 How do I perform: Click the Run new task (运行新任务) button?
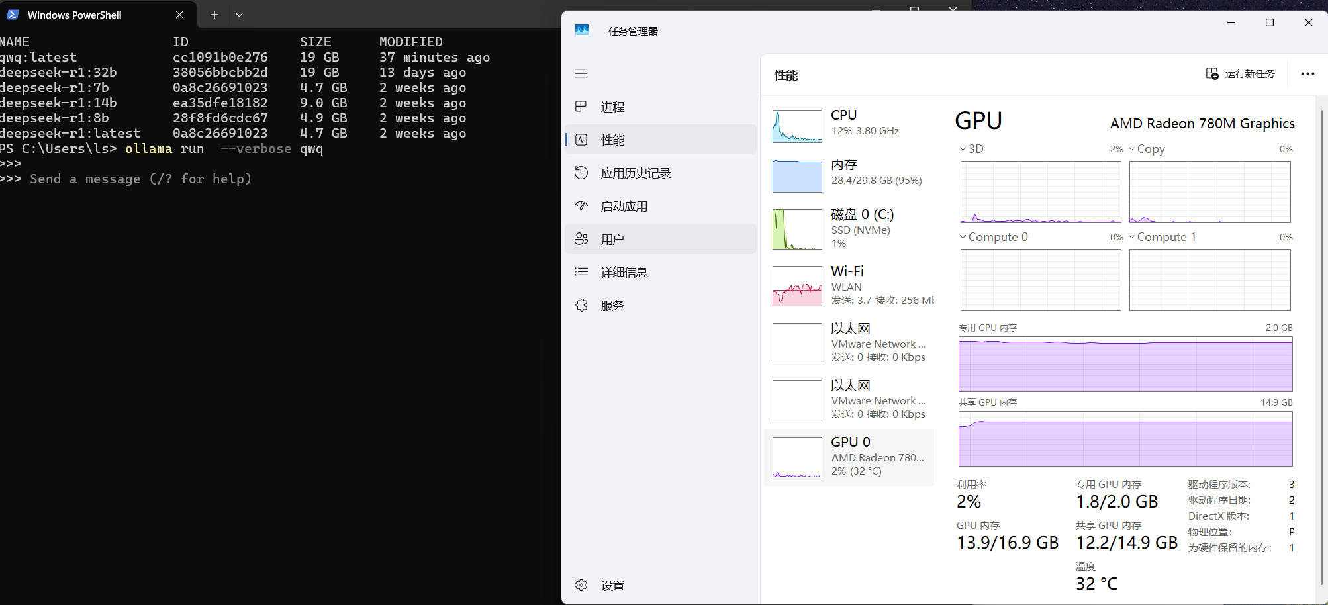[1241, 73]
